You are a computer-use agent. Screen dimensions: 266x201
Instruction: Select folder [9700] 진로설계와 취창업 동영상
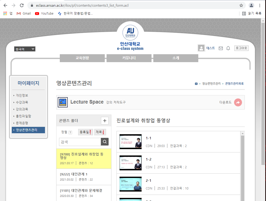click(84, 159)
